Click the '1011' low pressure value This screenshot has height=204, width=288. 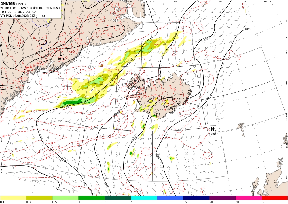click(x=61, y=59)
